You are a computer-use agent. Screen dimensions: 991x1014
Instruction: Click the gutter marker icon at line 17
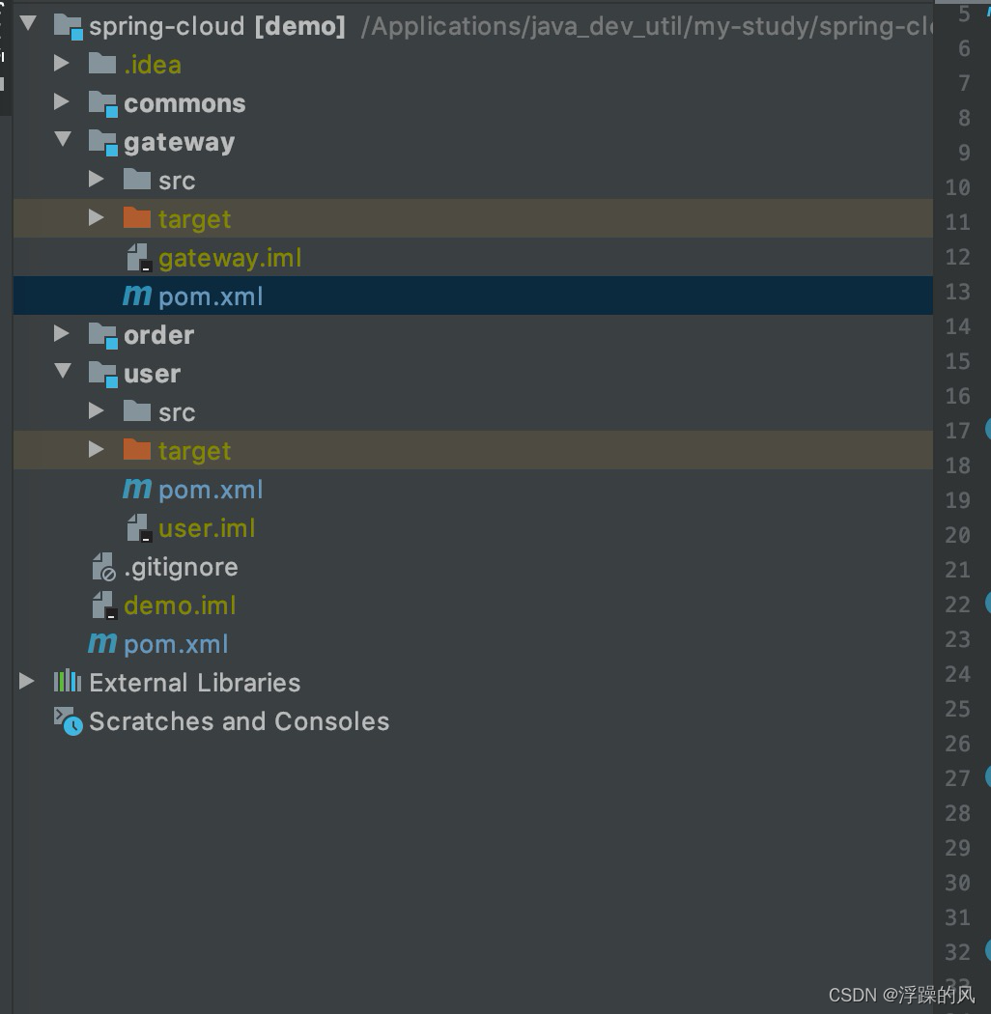tap(988, 429)
